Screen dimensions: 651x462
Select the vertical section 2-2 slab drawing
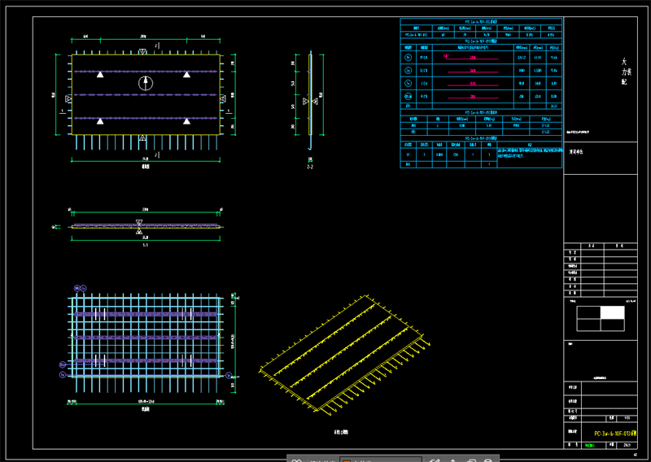point(310,101)
